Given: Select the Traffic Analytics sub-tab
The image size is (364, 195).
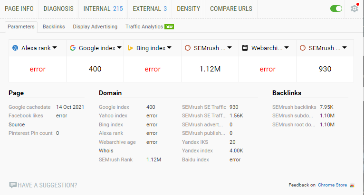Looking at the screenshot, I should click(x=150, y=27).
